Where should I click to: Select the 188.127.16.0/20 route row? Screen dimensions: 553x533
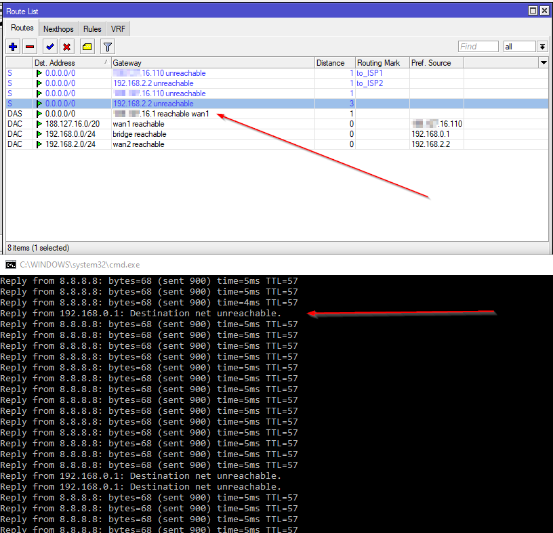(277, 124)
